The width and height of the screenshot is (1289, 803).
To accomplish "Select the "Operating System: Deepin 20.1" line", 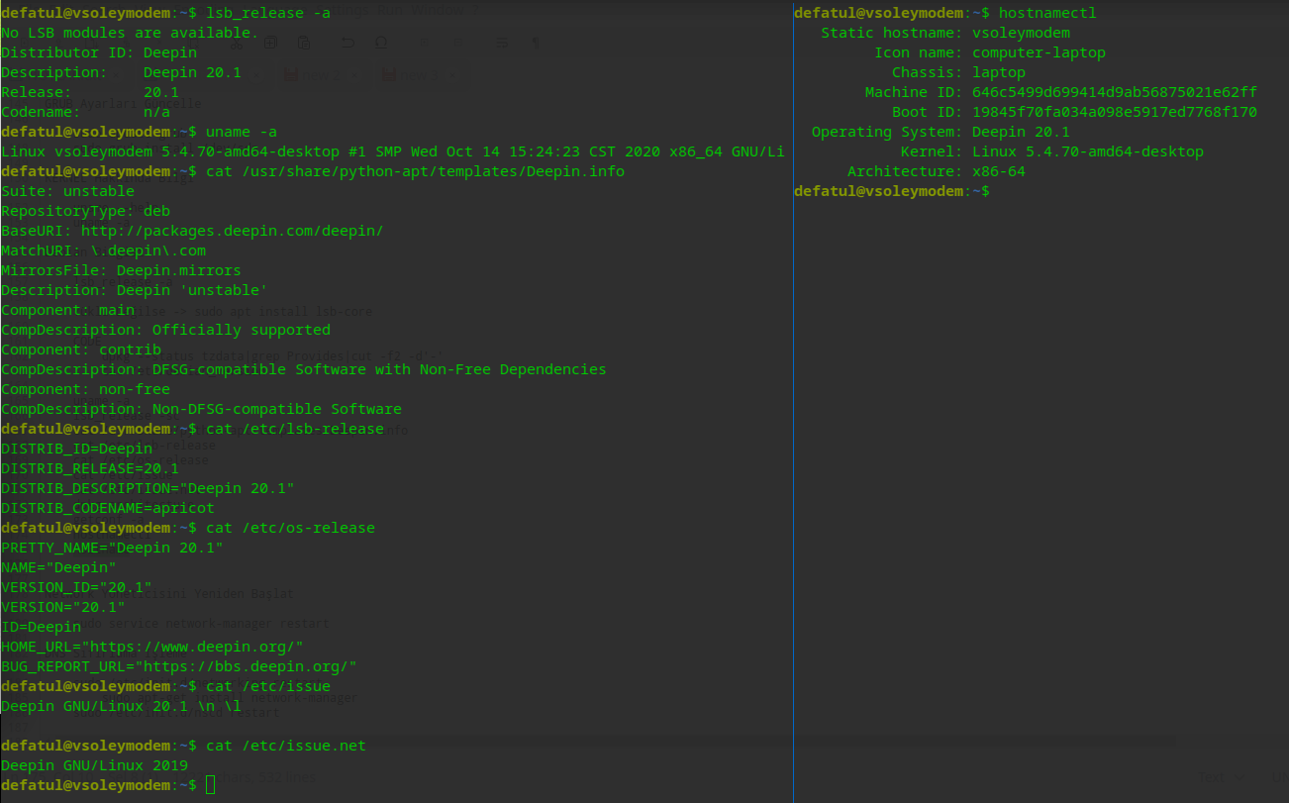I will click(x=941, y=132).
